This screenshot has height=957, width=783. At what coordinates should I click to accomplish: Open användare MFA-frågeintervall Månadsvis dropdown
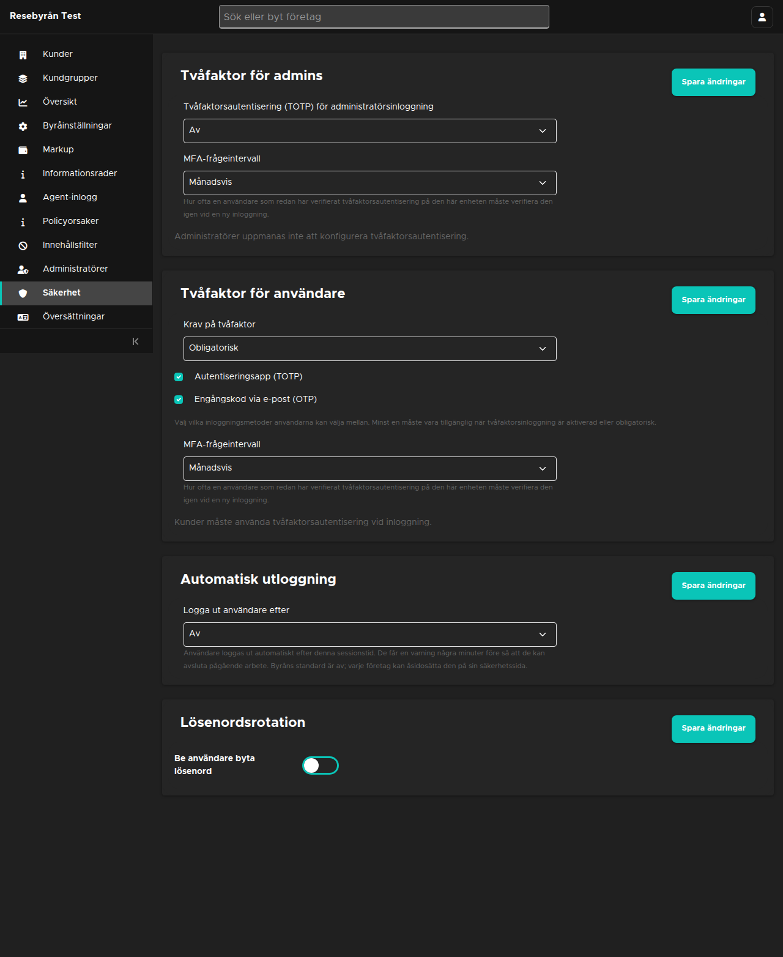point(370,469)
